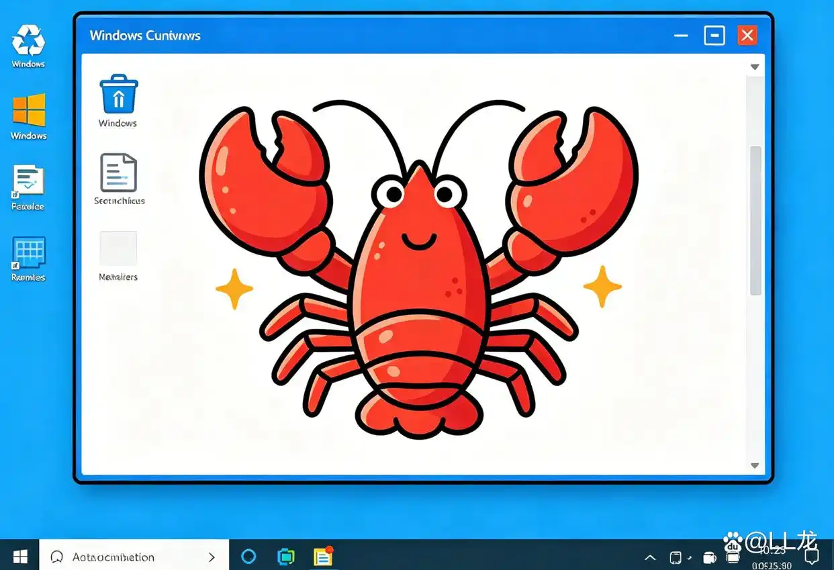Image resolution: width=834 pixels, height=570 pixels.
Task: Show hidden icons in the system tray
Action: (649, 557)
